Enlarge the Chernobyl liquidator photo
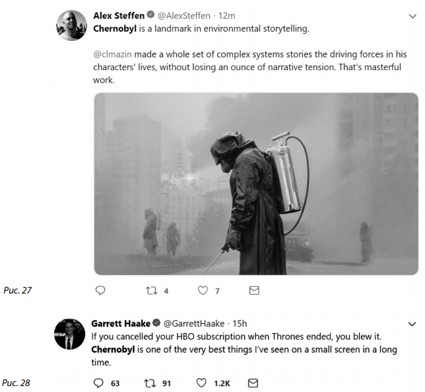425x392 pixels. (255, 183)
